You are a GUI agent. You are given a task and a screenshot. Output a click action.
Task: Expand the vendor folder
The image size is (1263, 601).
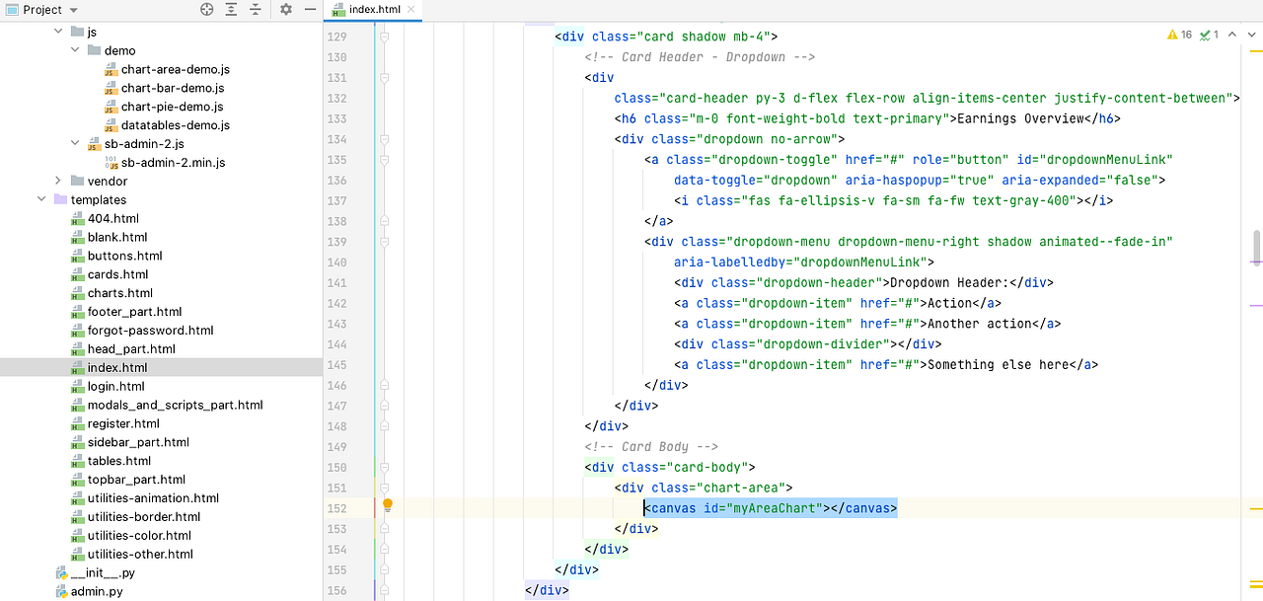[58, 181]
